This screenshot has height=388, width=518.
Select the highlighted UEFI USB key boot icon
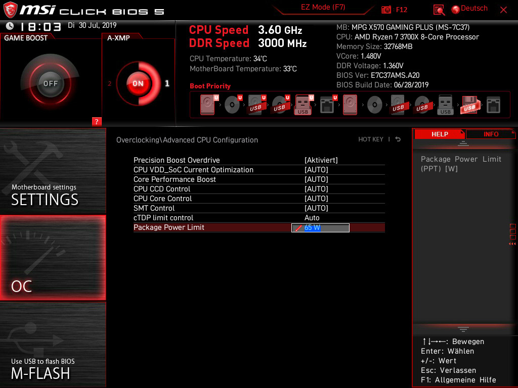pyautogui.click(x=304, y=105)
